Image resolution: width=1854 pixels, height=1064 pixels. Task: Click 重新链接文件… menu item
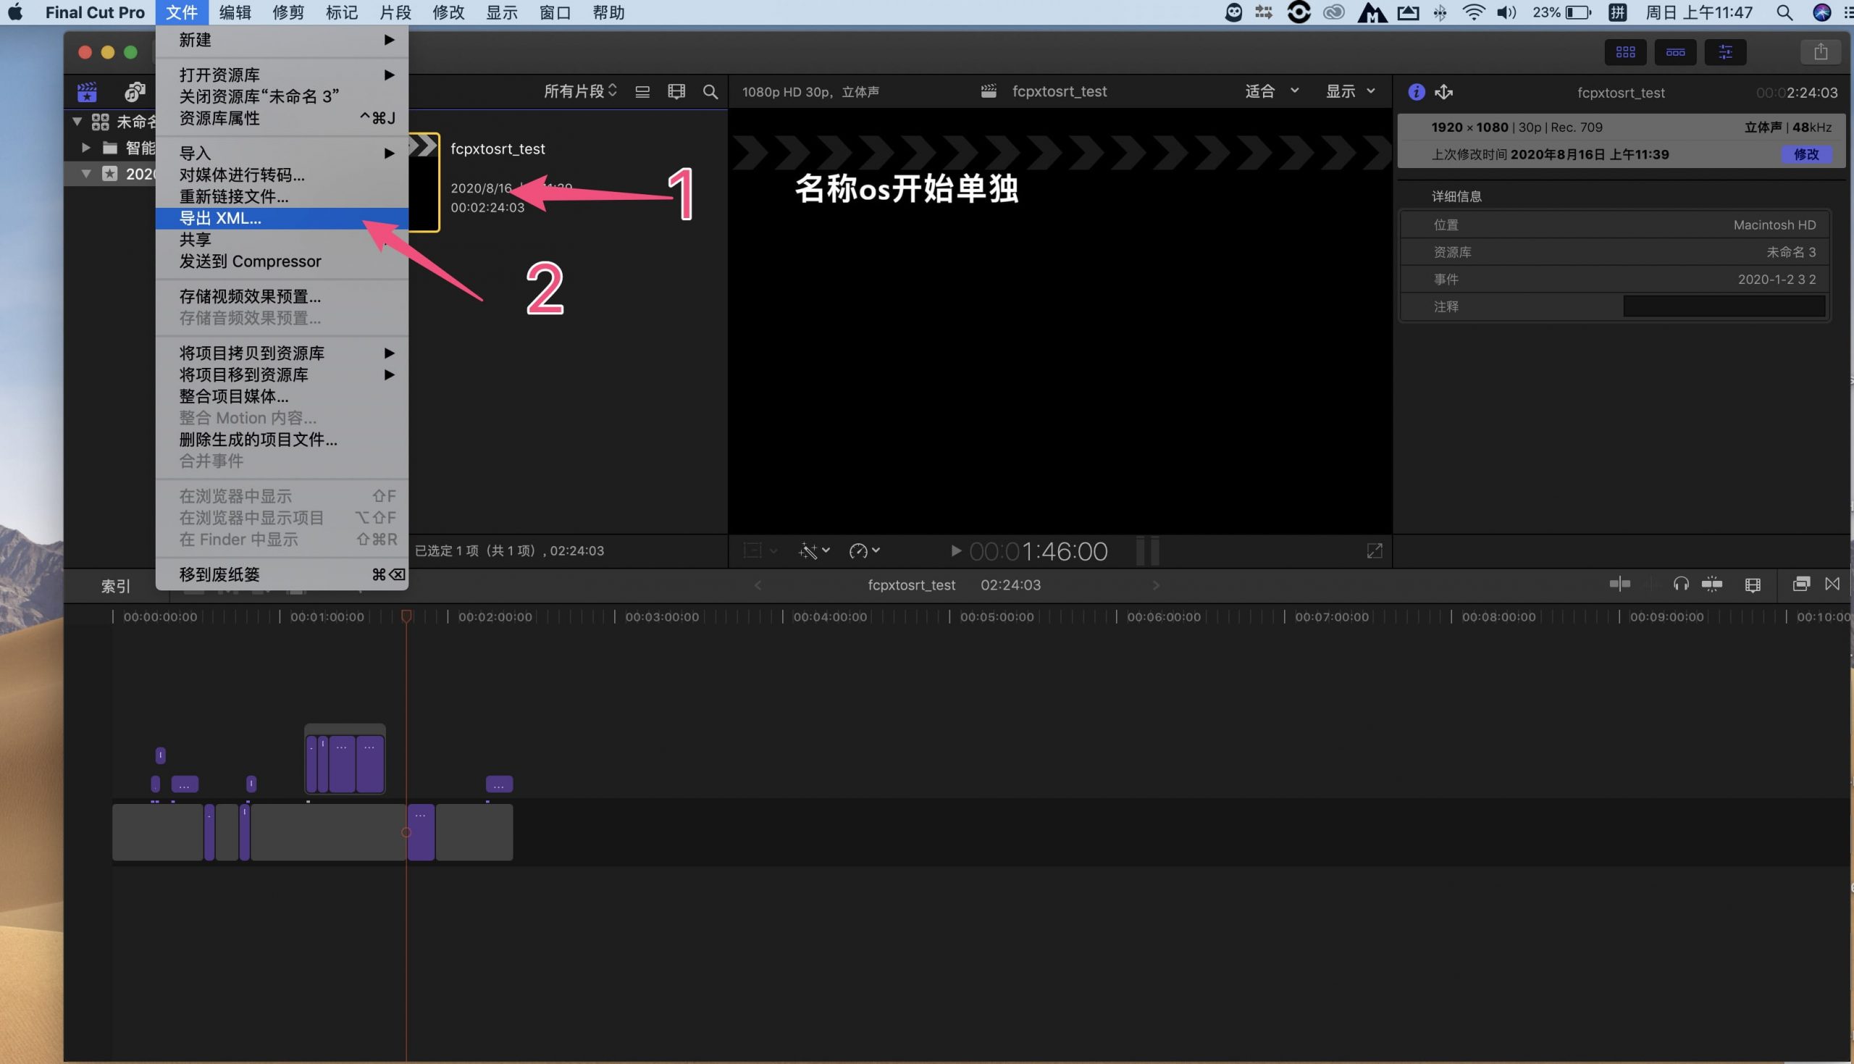pyautogui.click(x=281, y=196)
